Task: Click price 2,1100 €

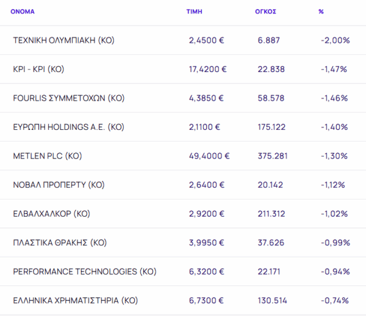Action: pos(204,127)
